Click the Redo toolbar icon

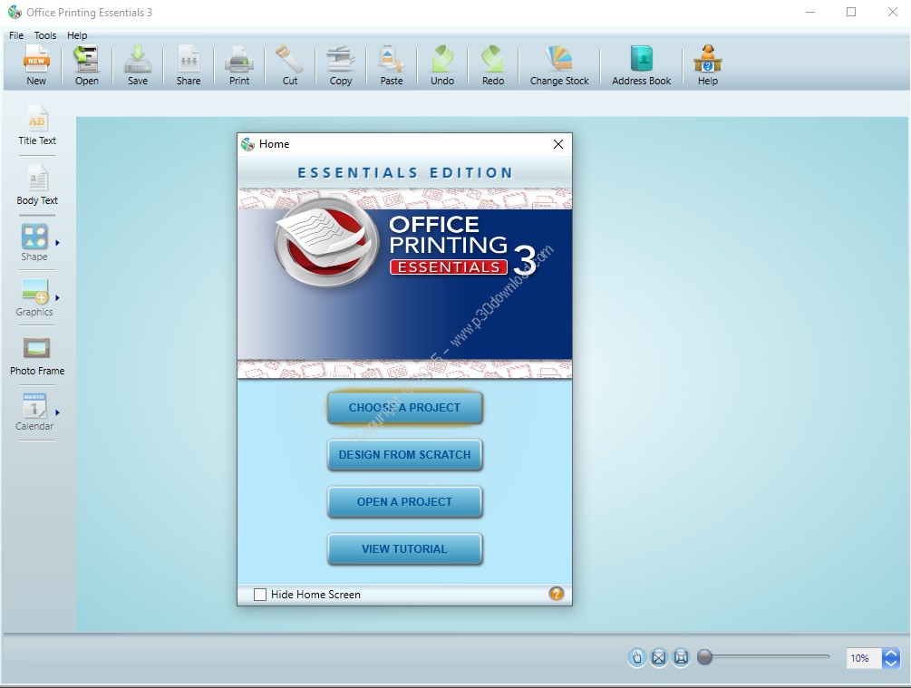493,65
